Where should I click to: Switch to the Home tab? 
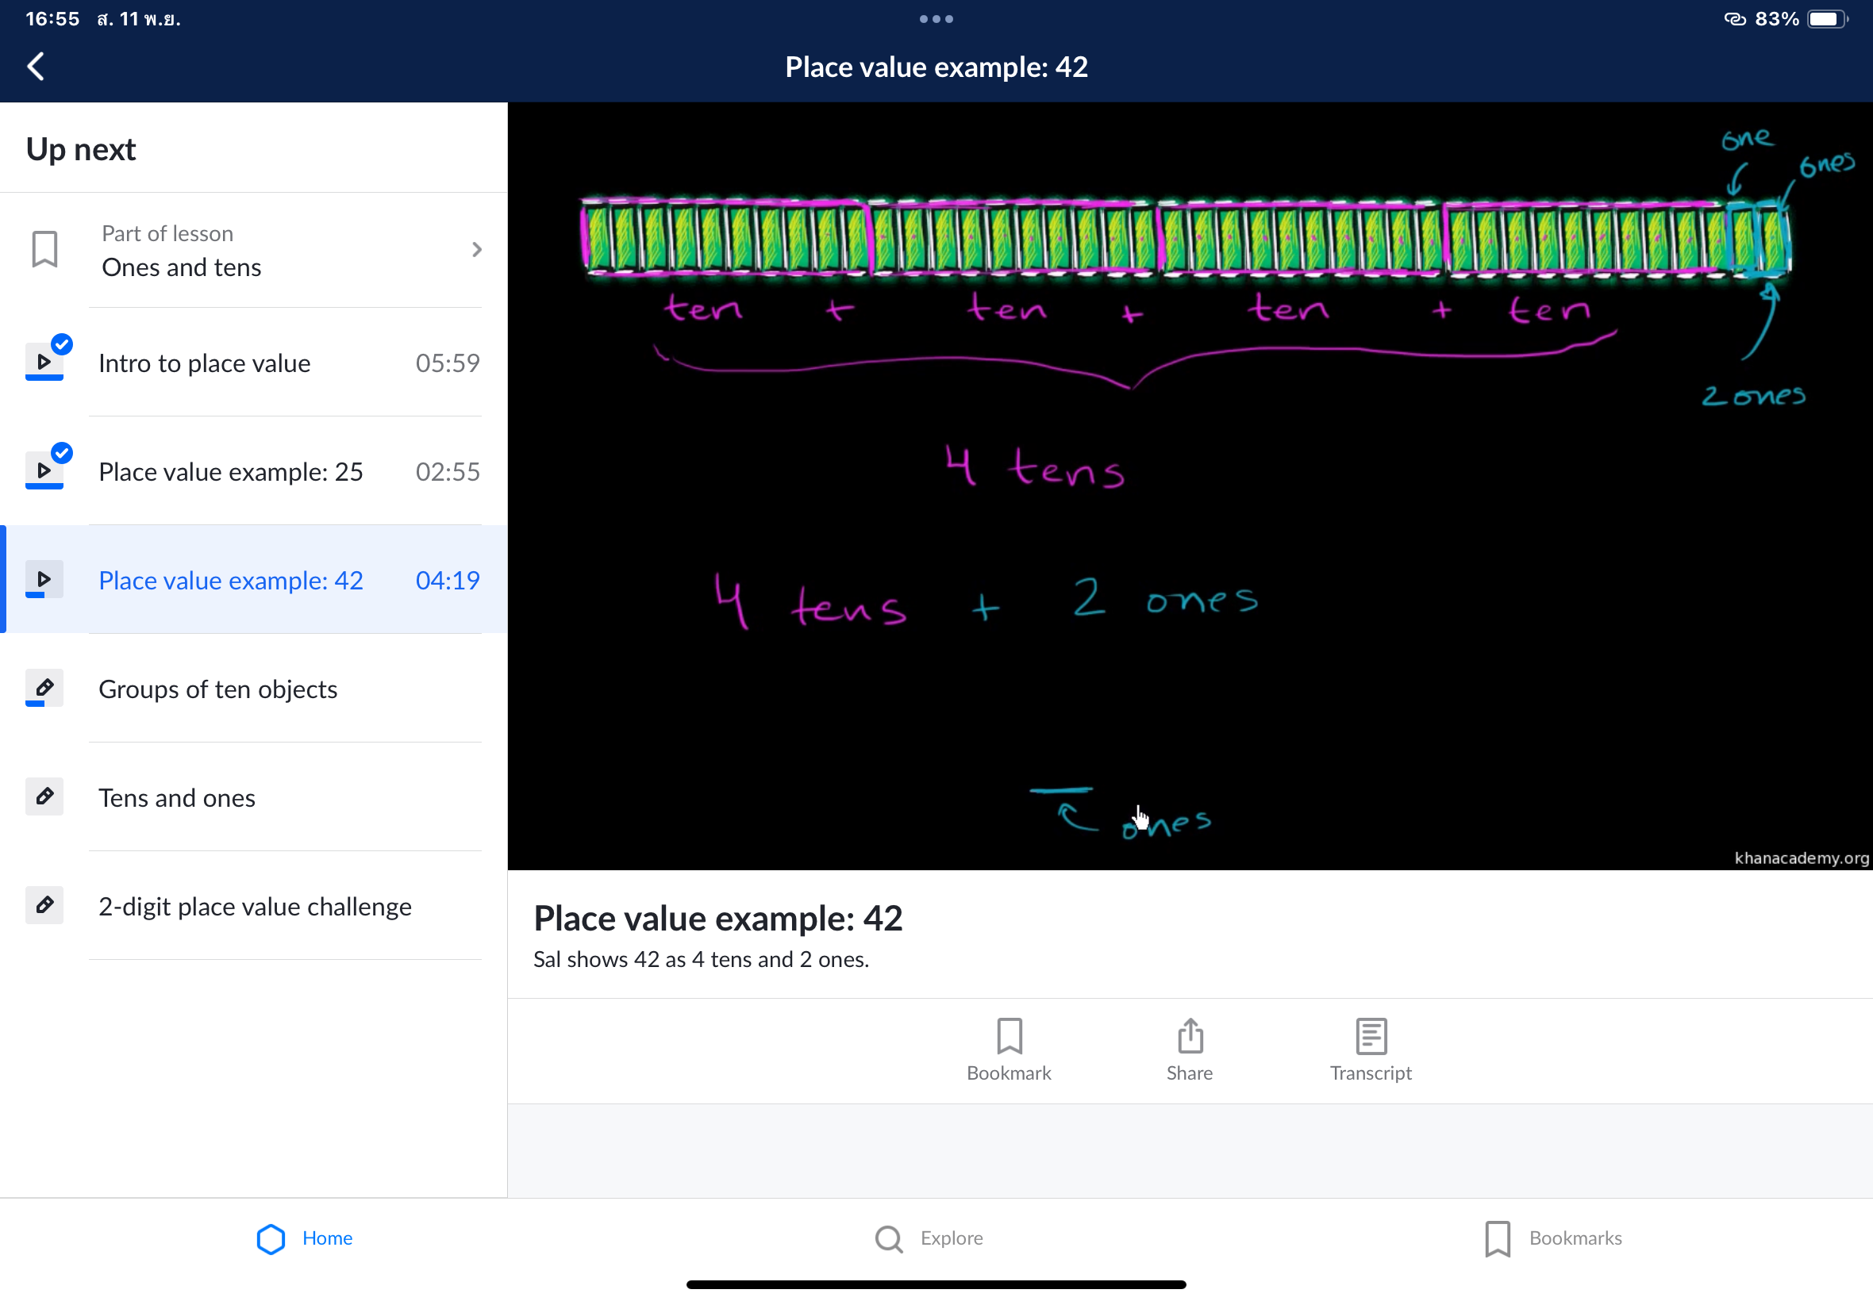coord(304,1238)
